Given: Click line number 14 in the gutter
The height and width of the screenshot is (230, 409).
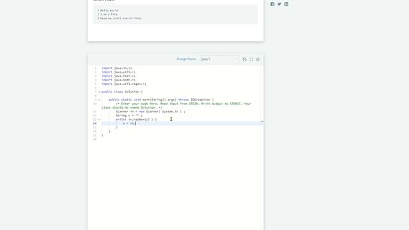Looking at the screenshot, I should [x=95, y=123].
